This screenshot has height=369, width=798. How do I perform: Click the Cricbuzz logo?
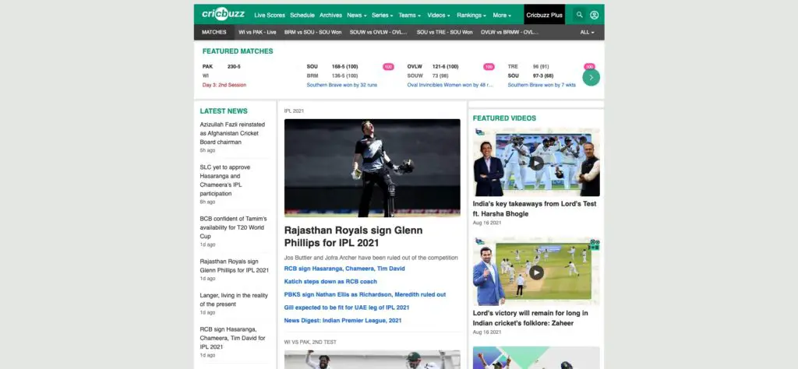coord(222,14)
